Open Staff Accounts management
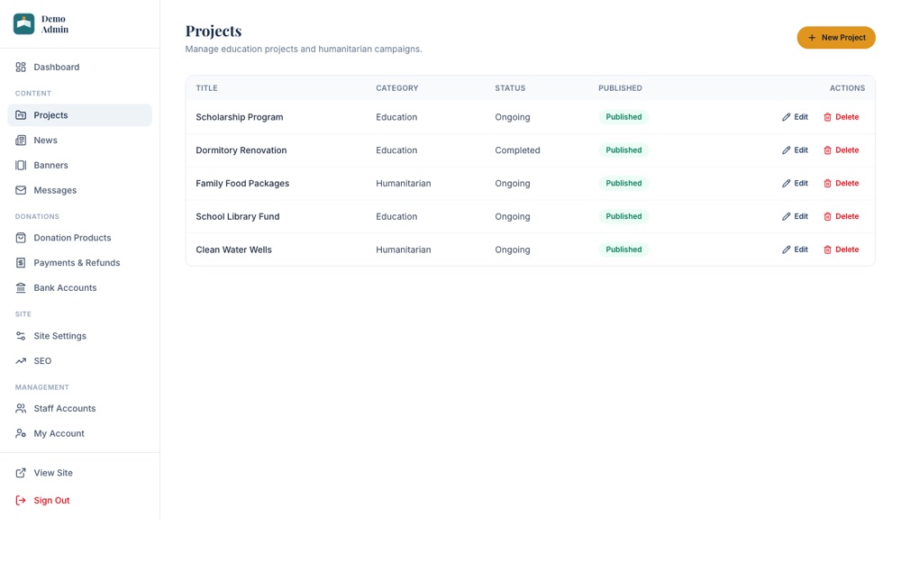 pos(80,408)
